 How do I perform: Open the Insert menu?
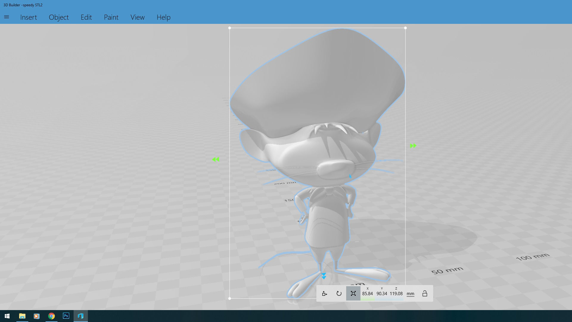[x=29, y=17]
